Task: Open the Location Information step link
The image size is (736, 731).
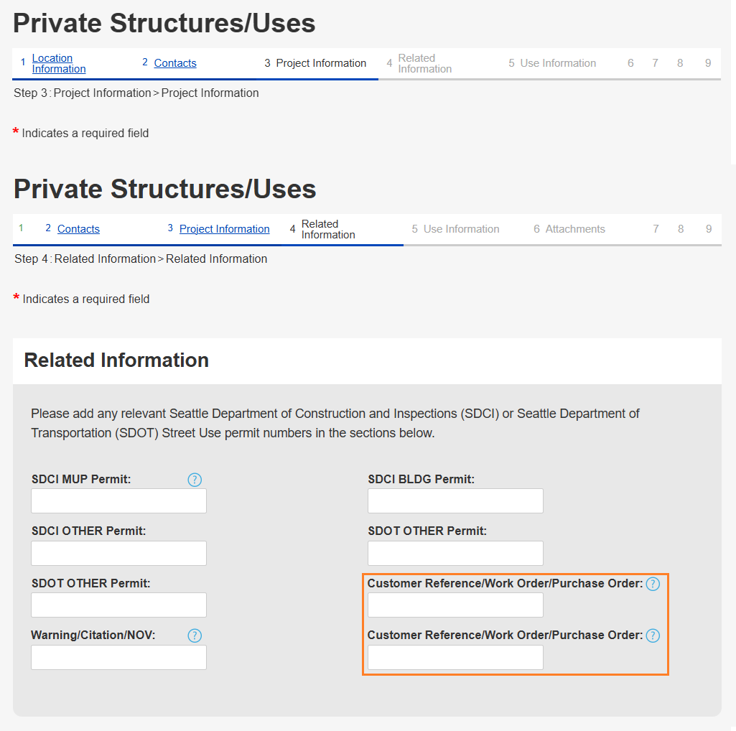Action: [59, 63]
